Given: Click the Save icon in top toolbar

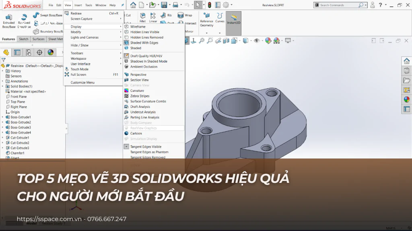Looking at the screenshot, I should point(164,5).
